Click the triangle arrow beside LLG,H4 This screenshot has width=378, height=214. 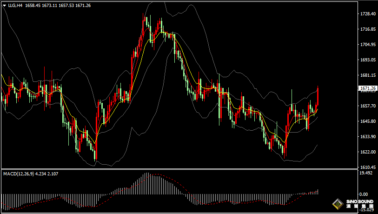pyautogui.click(x=4, y=6)
